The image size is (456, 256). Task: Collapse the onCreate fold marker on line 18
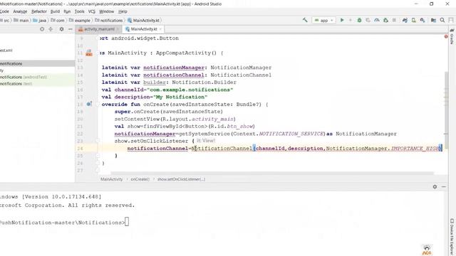point(98,105)
